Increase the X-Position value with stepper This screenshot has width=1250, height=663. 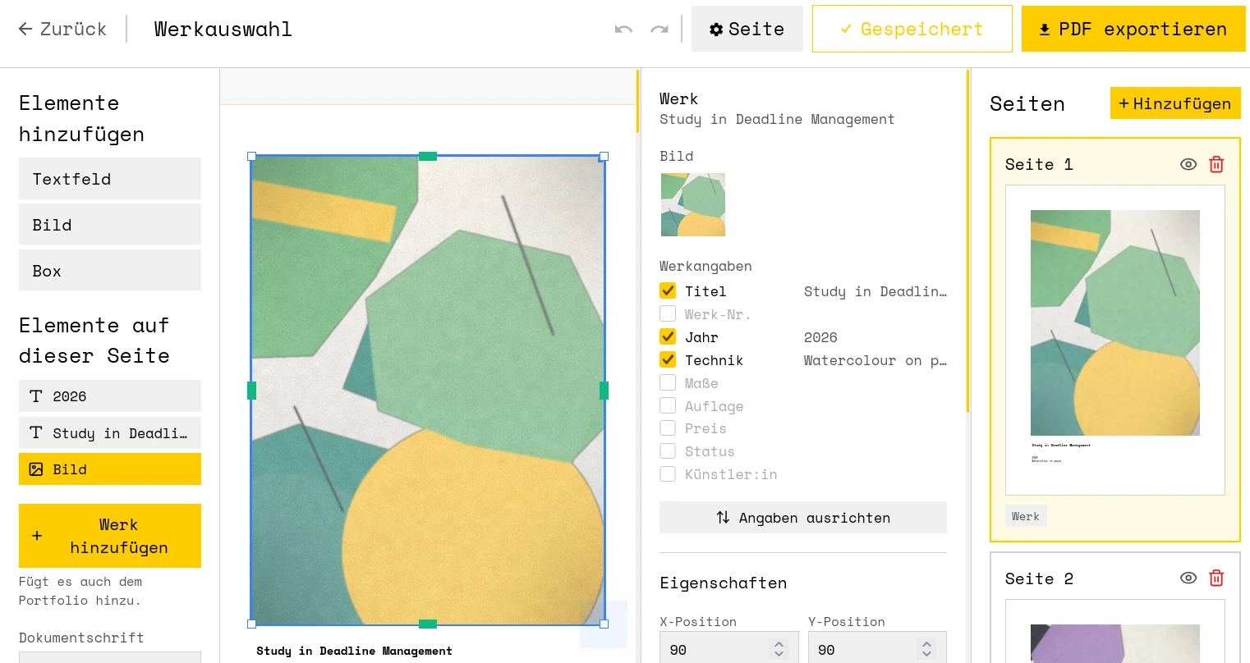[x=779, y=644]
